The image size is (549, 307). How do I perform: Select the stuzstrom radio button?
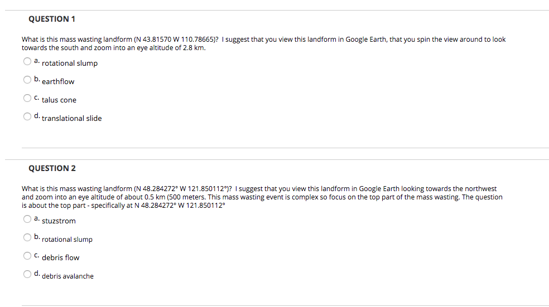coord(27,219)
